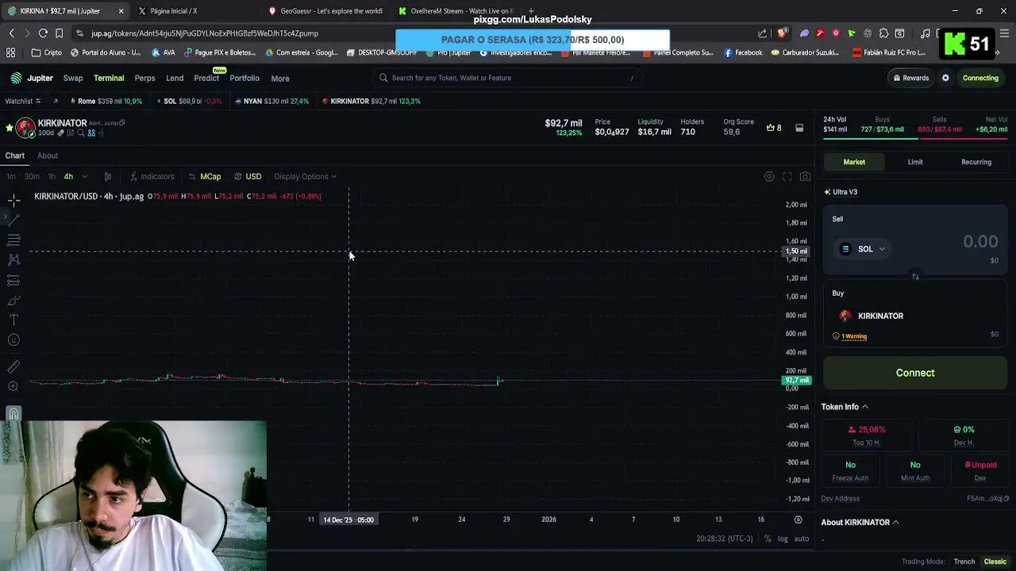Toggle USD currency display
1016x571 pixels.
[248, 177]
